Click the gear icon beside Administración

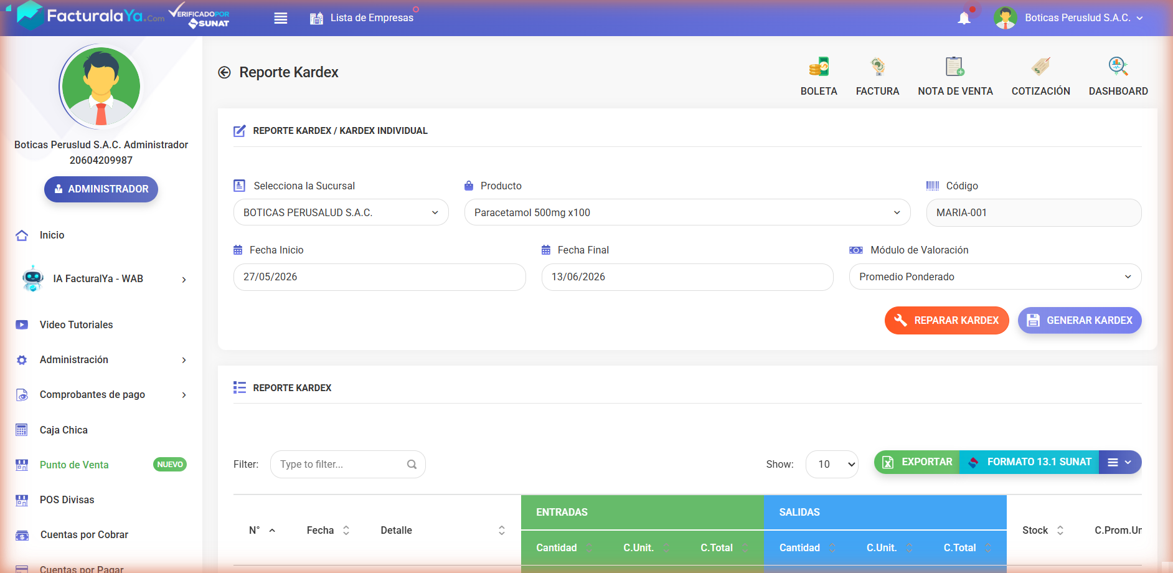pos(22,360)
